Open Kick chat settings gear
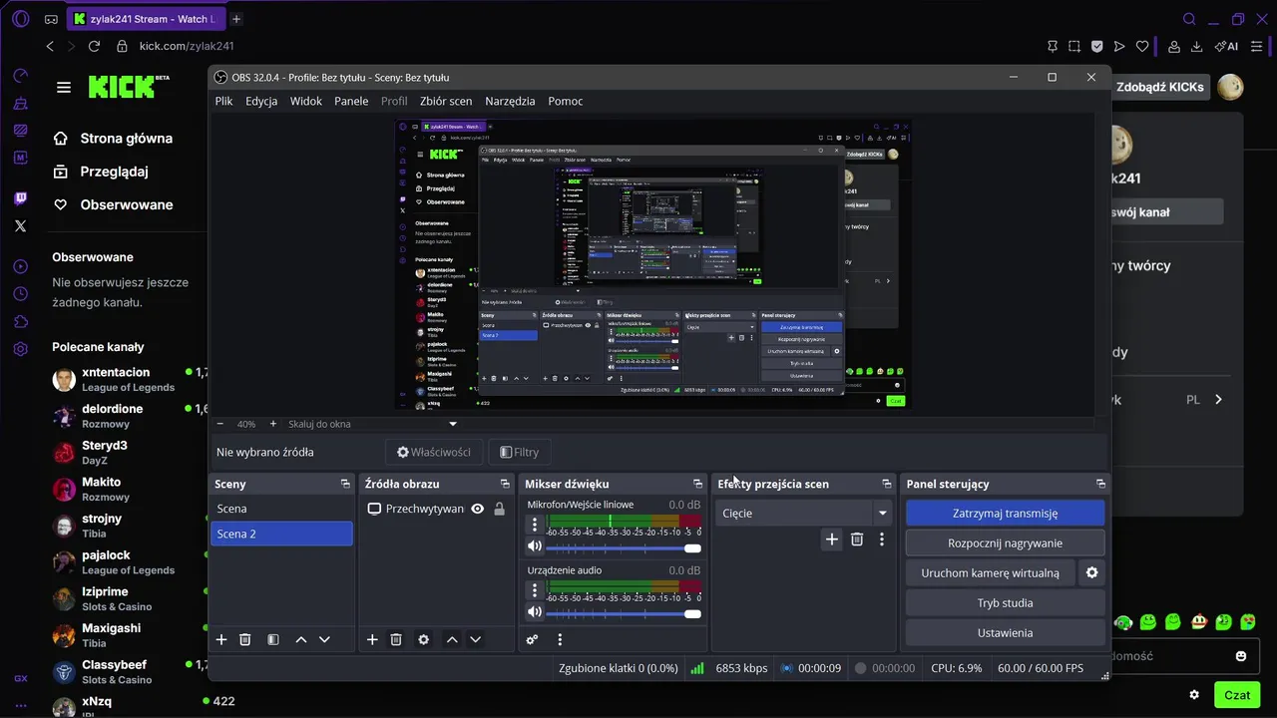Screen dimensions: 1277x718 1194,694
